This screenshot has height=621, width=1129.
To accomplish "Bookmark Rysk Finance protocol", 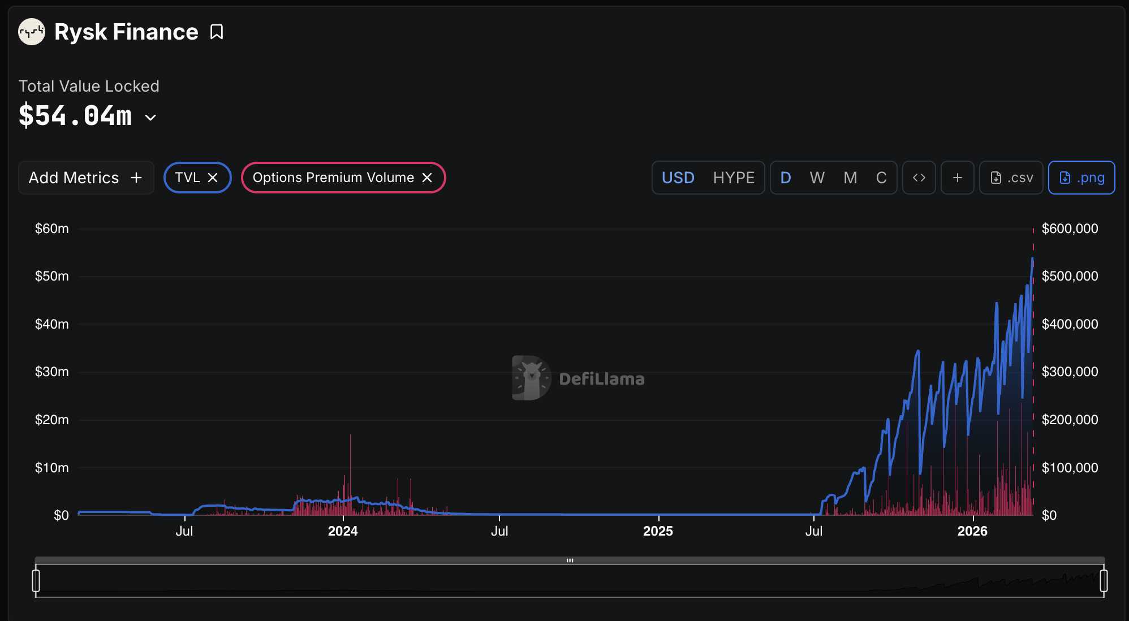I will 217,32.
